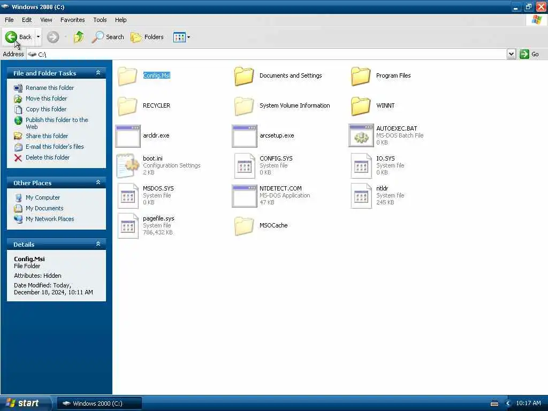The width and height of the screenshot is (548, 411).
Task: Click Move this folder link
Action: click(x=46, y=98)
